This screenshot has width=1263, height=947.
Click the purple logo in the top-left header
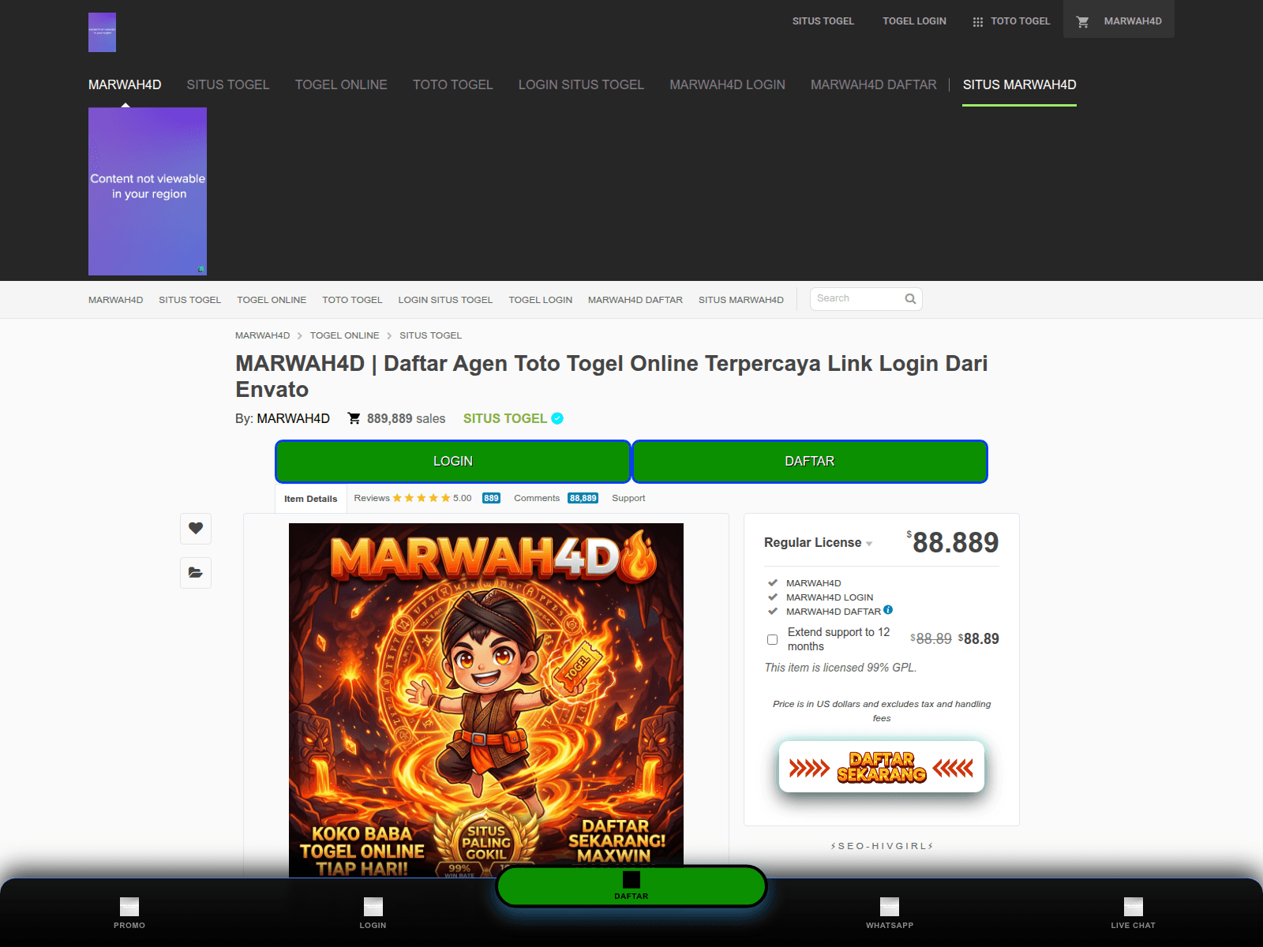pos(102,32)
